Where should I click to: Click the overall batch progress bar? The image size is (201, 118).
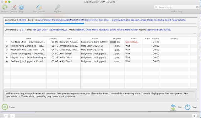click(100, 34)
